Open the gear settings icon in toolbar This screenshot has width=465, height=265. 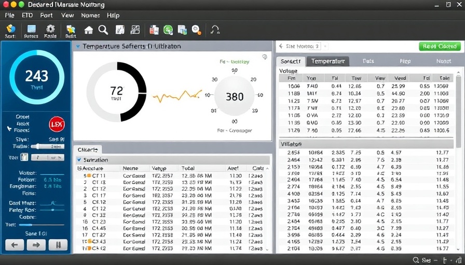coord(50,29)
